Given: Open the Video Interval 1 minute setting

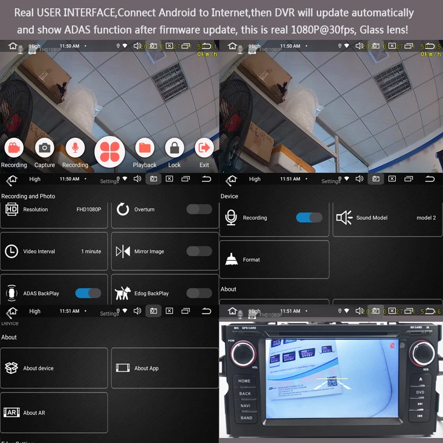Looking at the screenshot, I should pos(54,251).
